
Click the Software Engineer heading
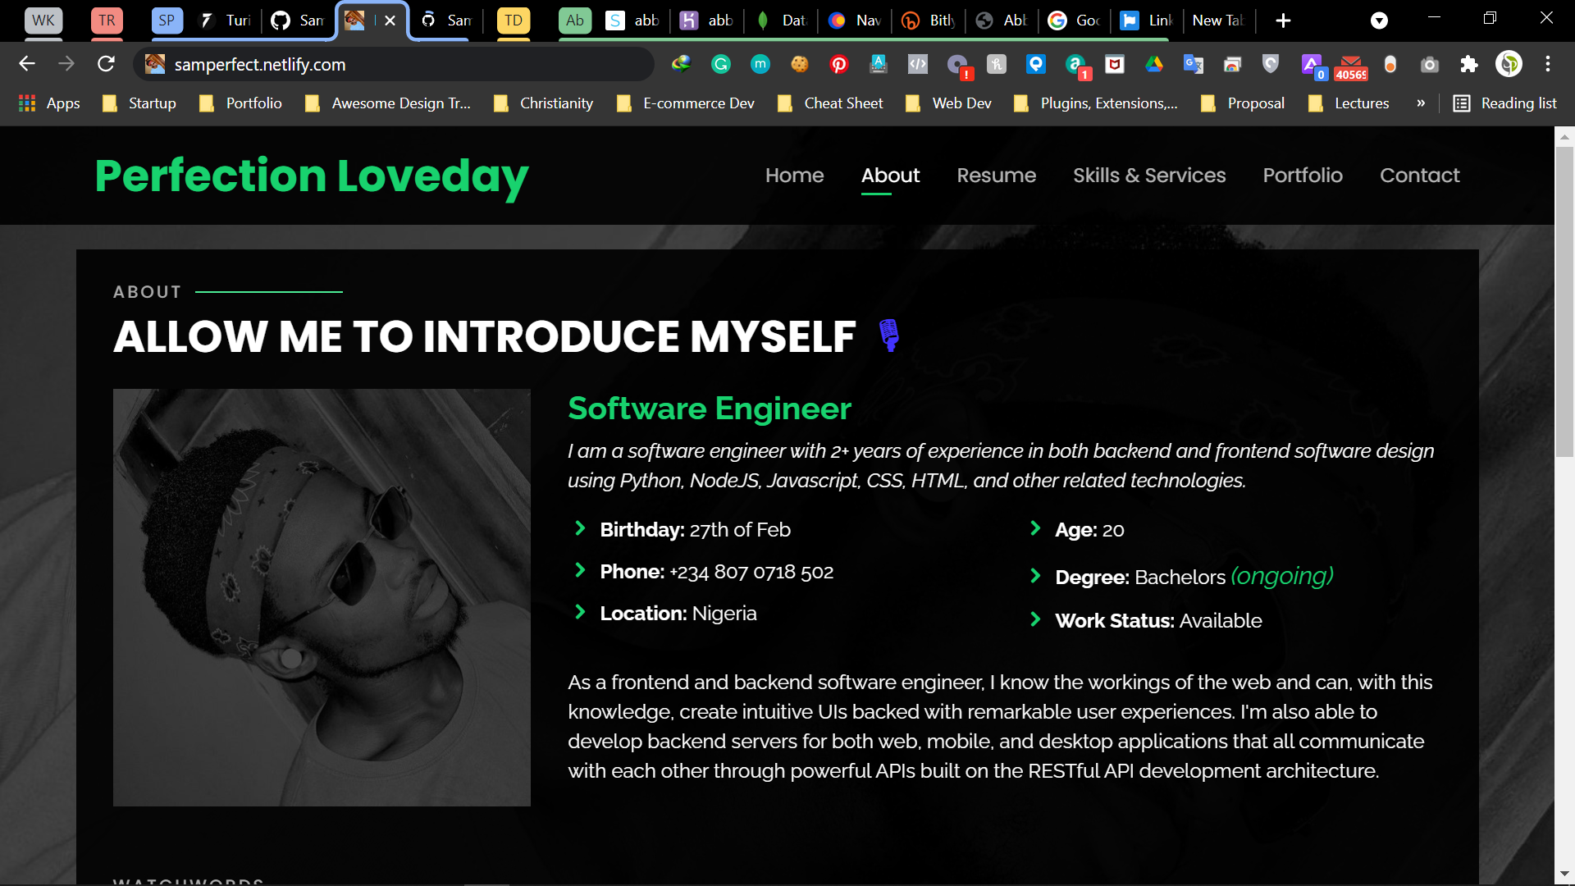710,409
